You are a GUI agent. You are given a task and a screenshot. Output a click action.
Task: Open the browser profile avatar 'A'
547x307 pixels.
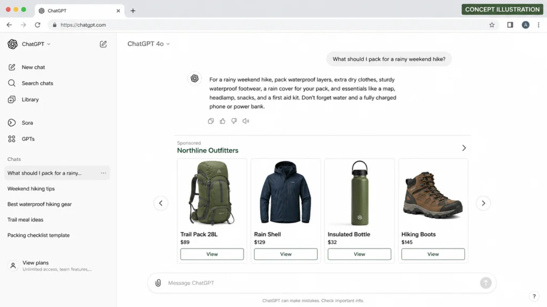click(526, 25)
